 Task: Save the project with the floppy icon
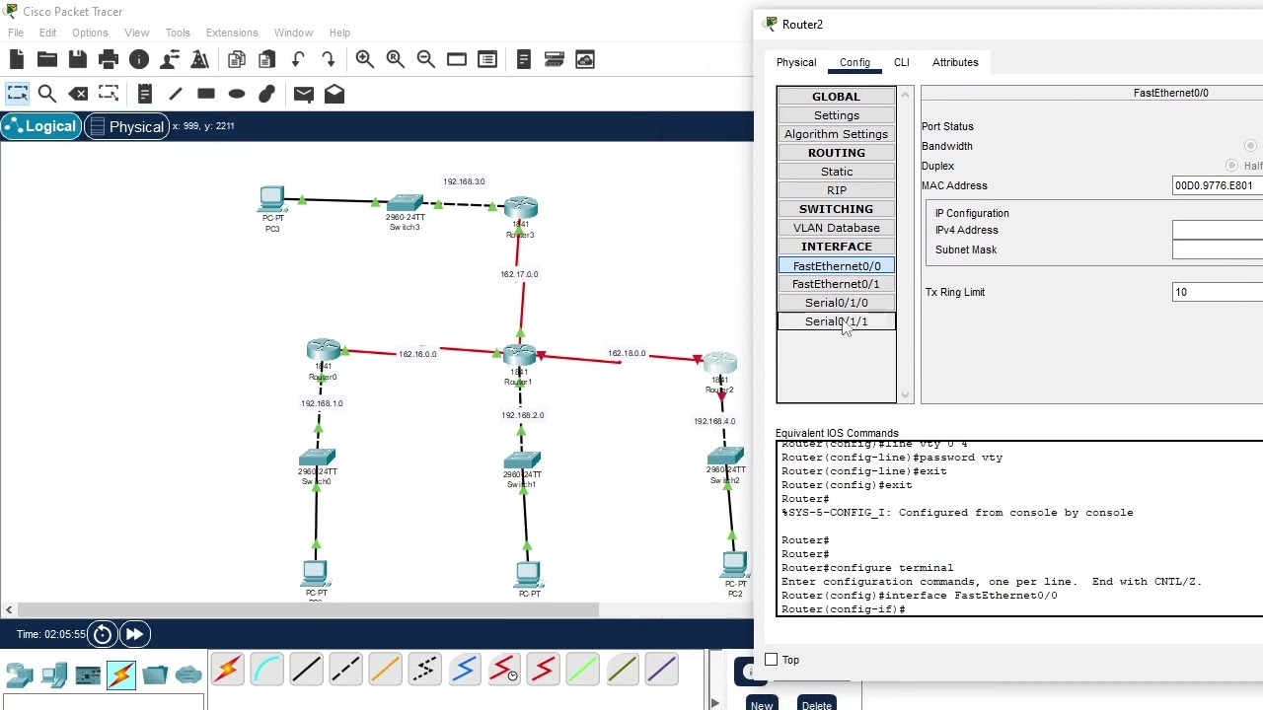(78, 60)
